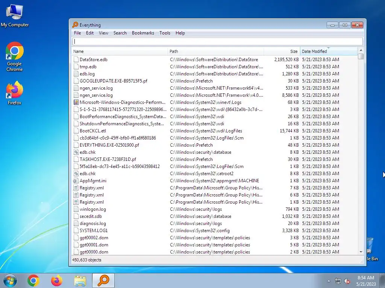
Task: Click the ShutdownPerformanceDiagnostics_Syste file name
Action: point(122,124)
